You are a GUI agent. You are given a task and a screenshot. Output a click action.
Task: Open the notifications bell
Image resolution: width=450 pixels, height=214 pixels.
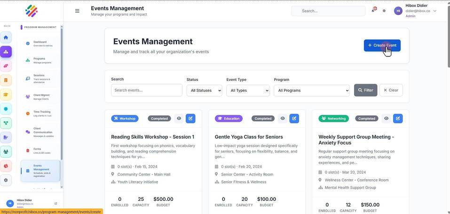[373, 10]
